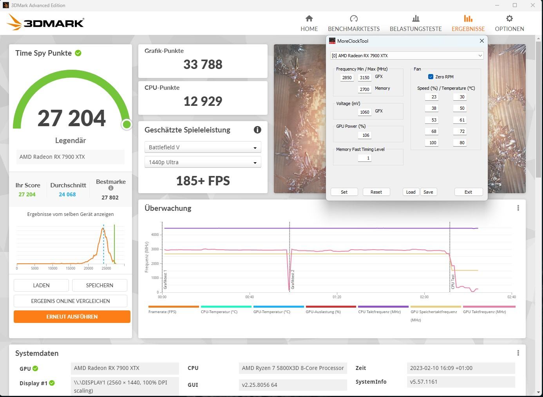Click fan temperature field 80
This screenshot has width=543, height=397.
click(460, 143)
